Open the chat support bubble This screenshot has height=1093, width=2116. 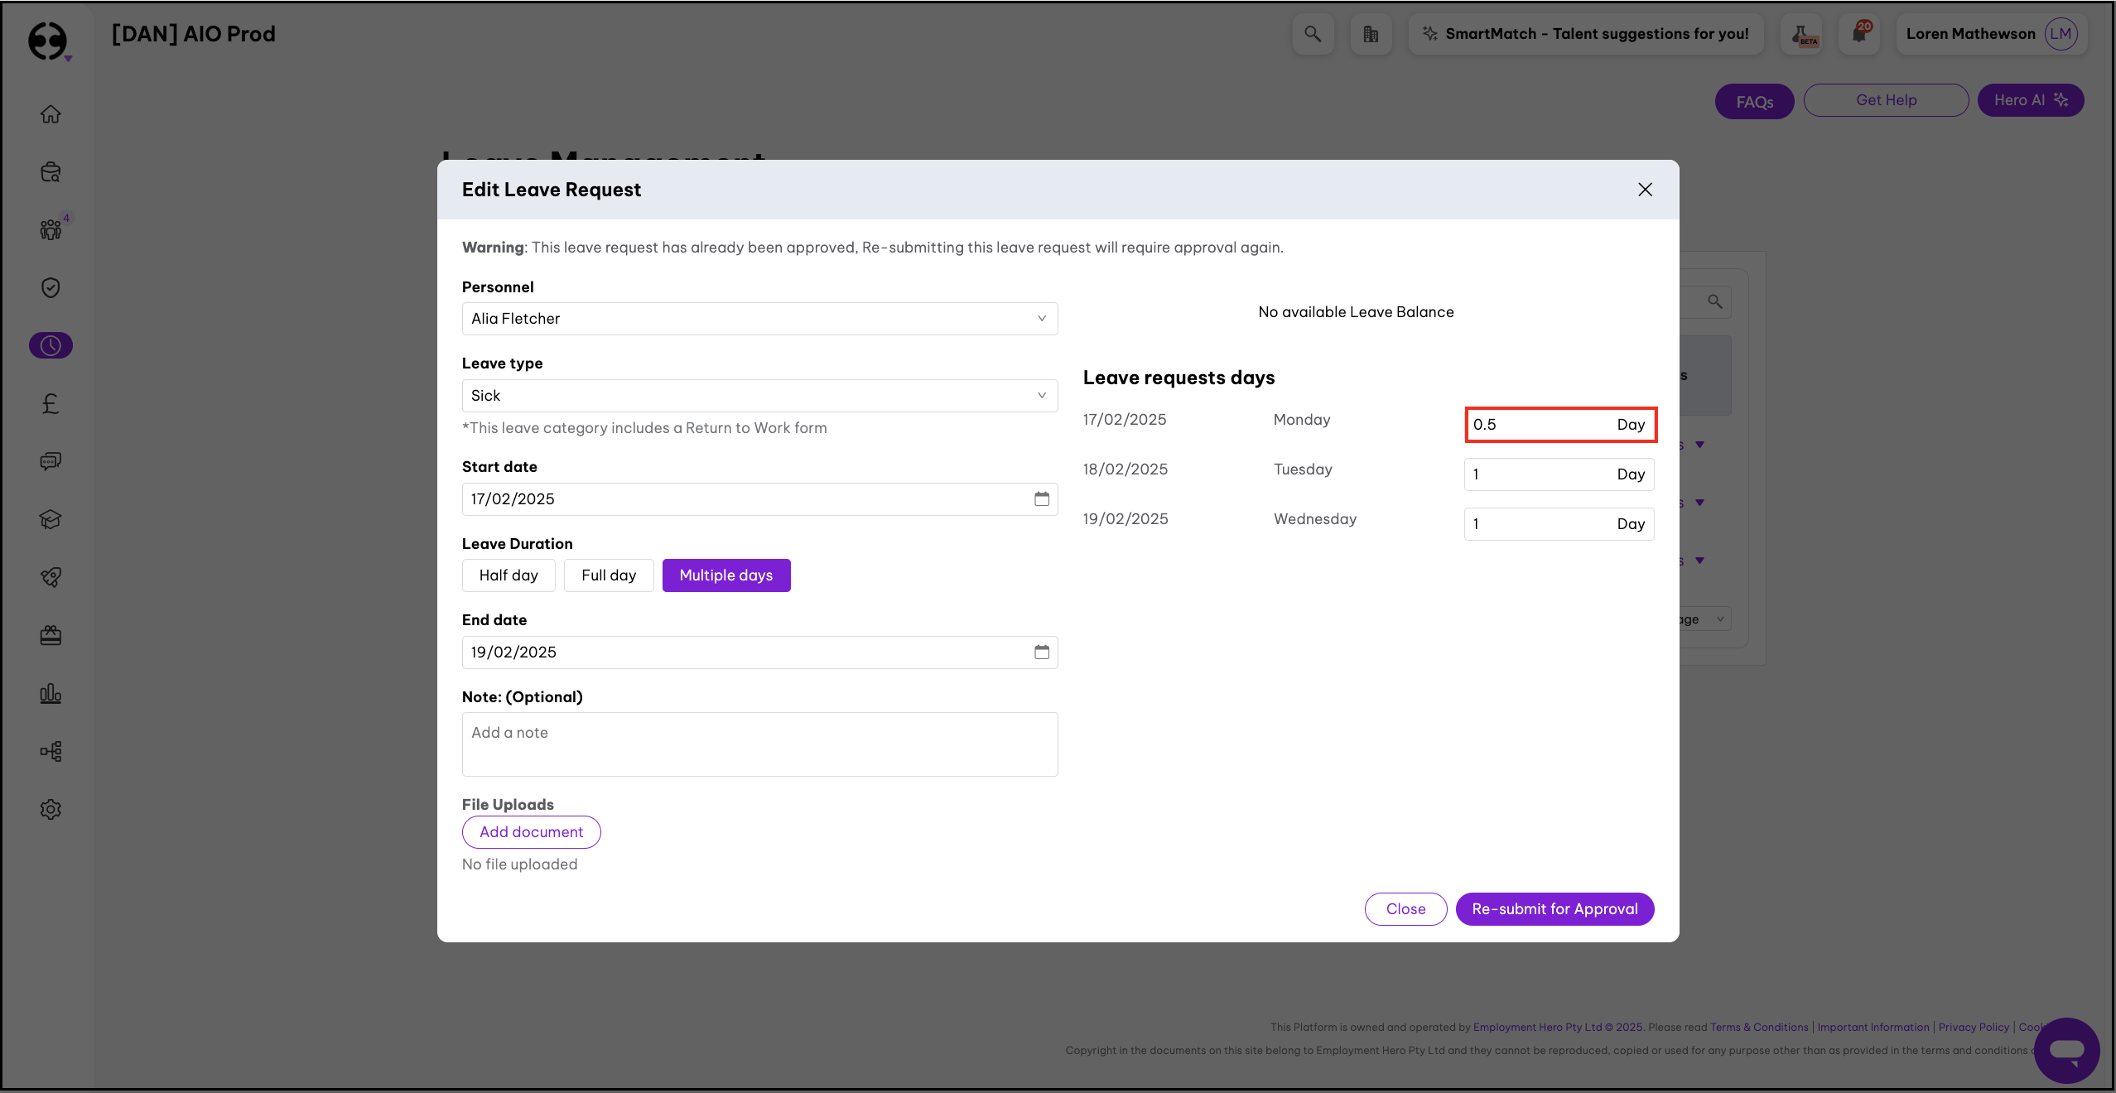[2066, 1050]
